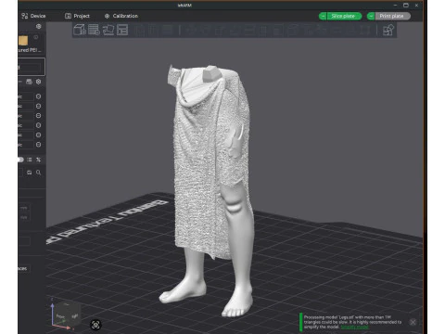Click the search settings magnifier icon
Image resolution: width=445 pixels, height=334 pixels.
coord(38,173)
